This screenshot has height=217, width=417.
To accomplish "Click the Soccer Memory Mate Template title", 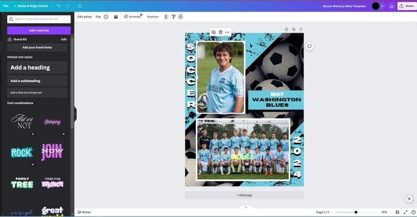I will (344, 6).
